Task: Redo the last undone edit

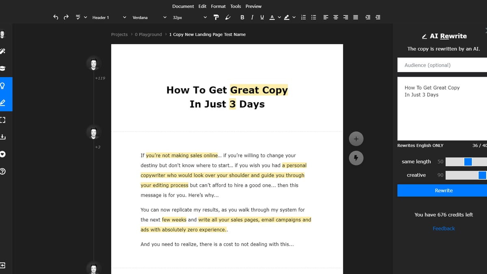Action: 66,17
